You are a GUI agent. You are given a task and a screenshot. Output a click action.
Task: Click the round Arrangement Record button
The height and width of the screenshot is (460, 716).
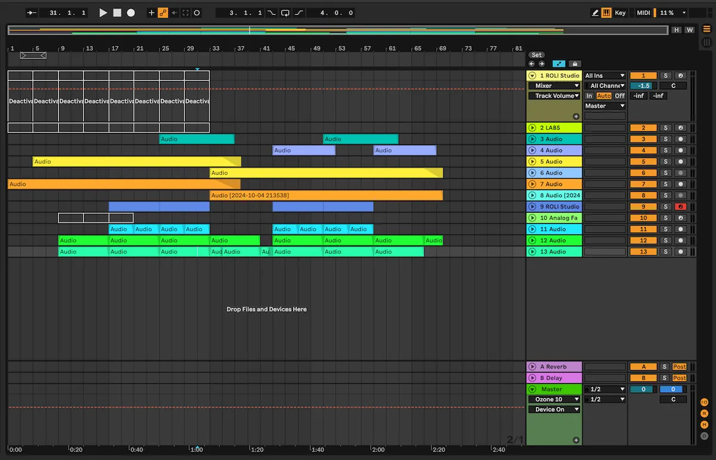[x=131, y=13]
